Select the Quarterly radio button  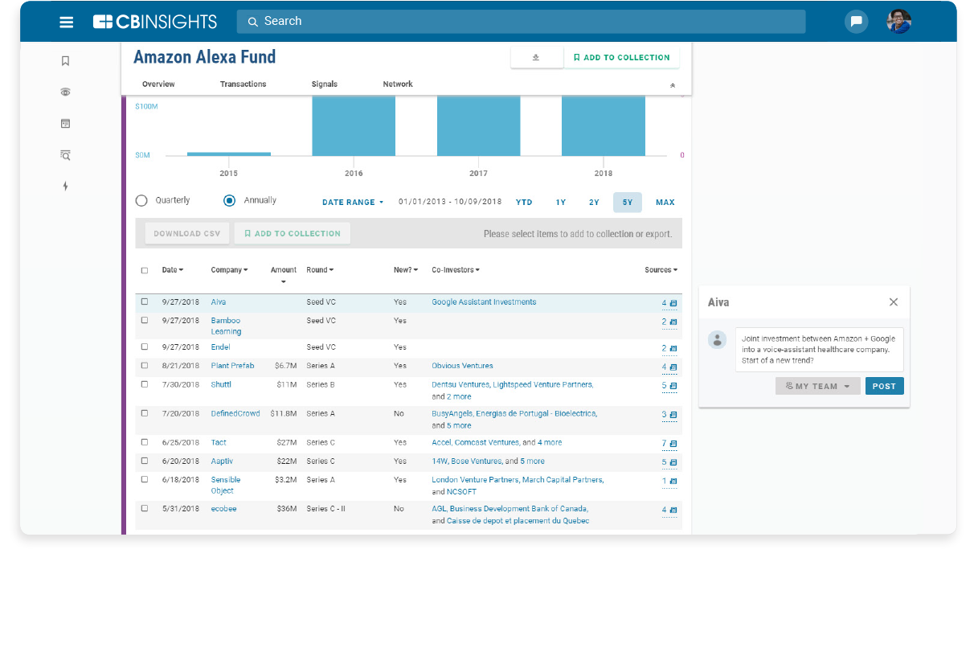[141, 200]
